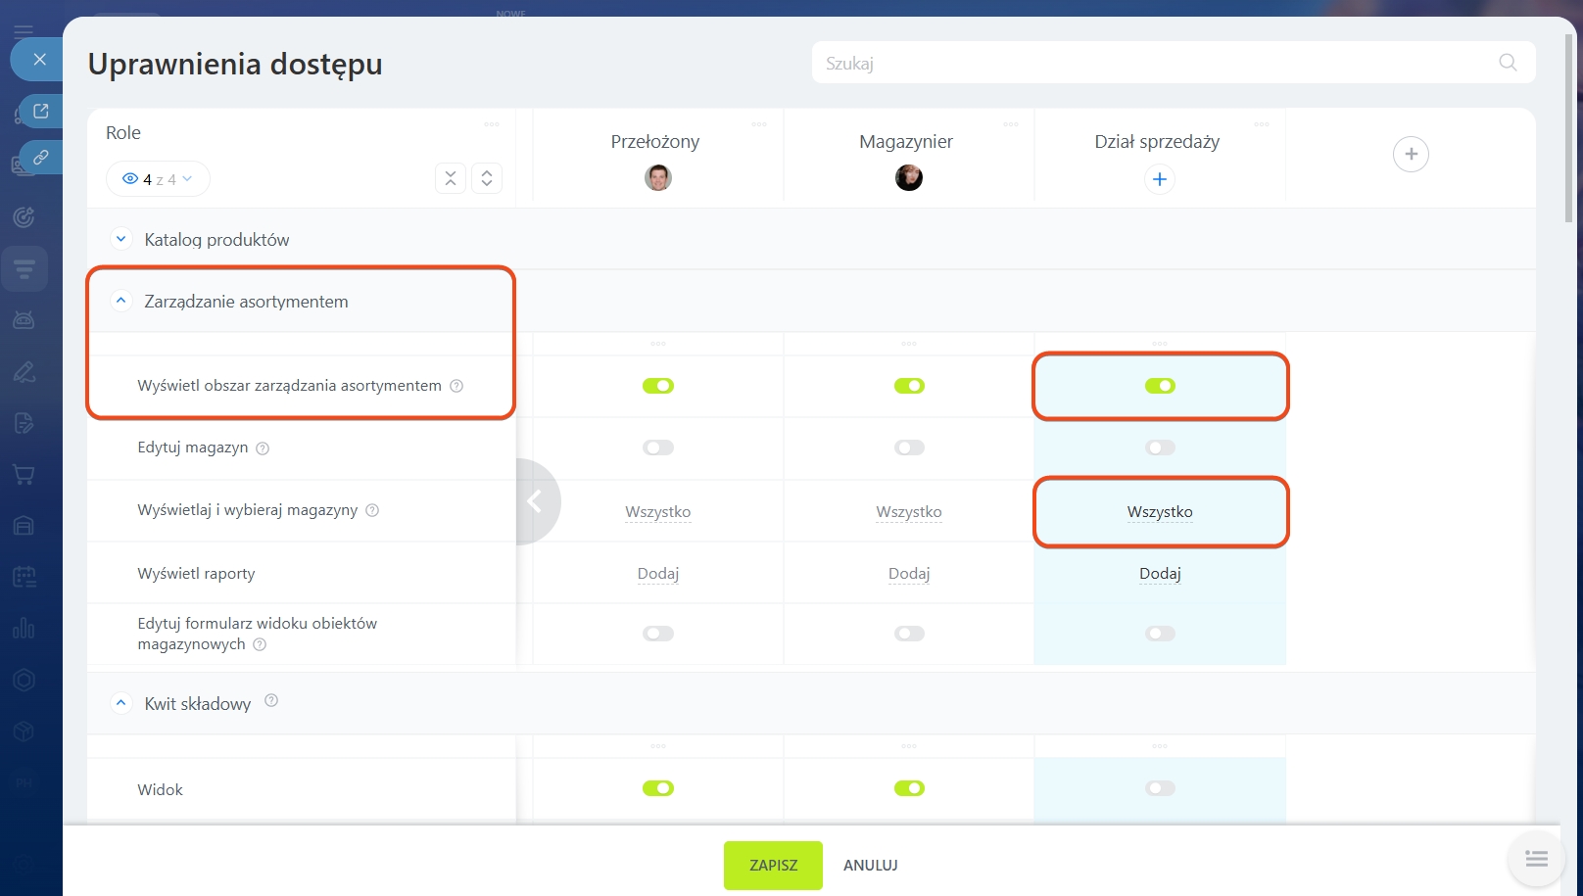Click the Magazynier user avatar
Viewport: 1583px width, 896px height.
pos(908,178)
